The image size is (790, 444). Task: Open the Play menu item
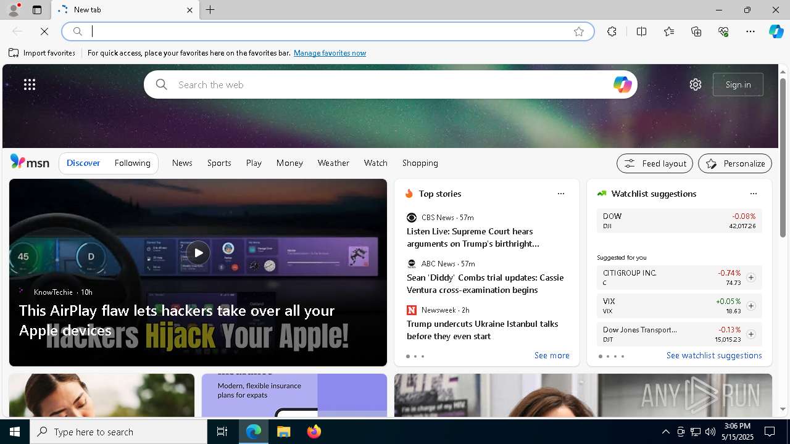click(254, 163)
